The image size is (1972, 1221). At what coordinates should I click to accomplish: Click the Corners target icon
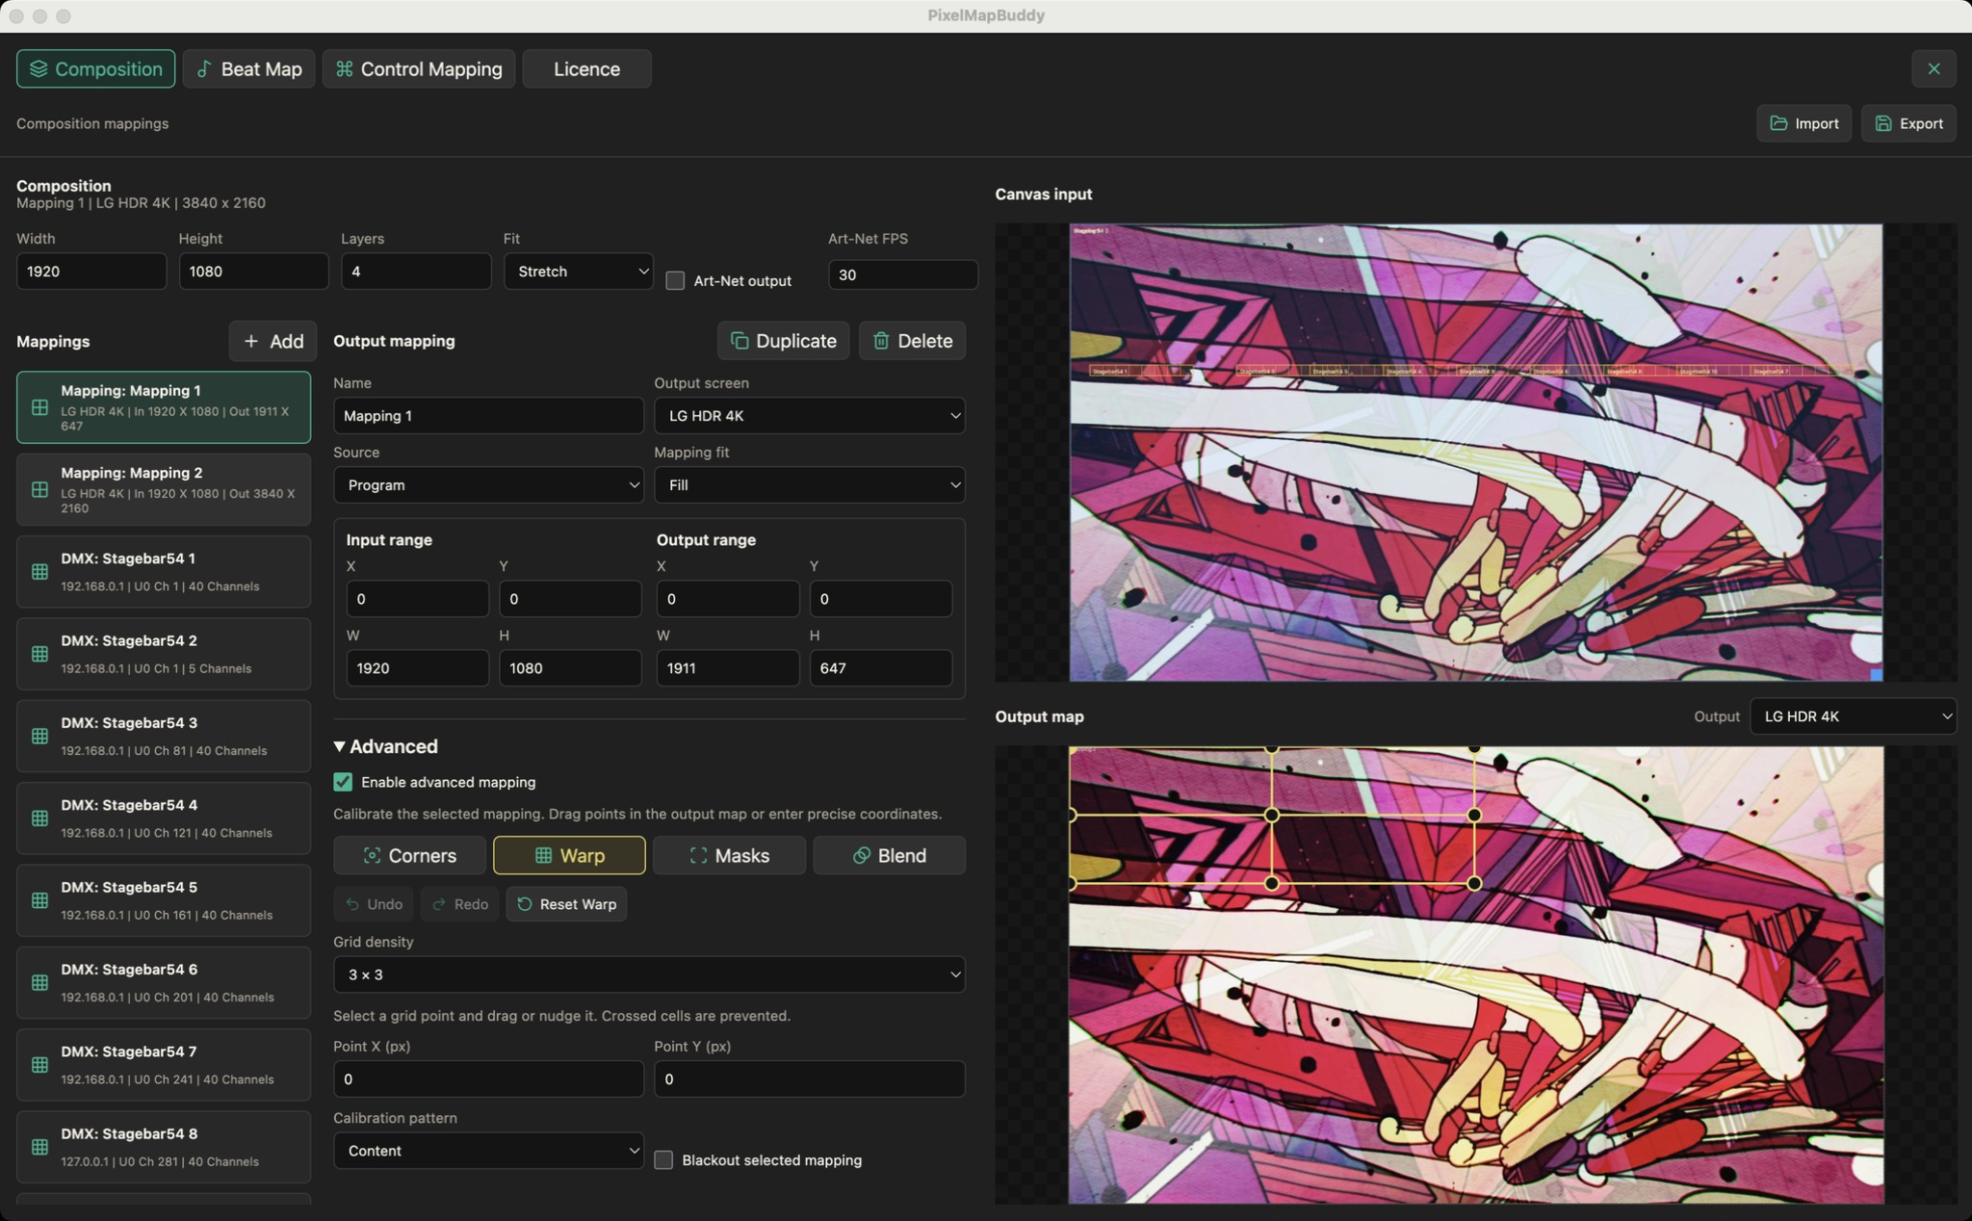(x=372, y=855)
